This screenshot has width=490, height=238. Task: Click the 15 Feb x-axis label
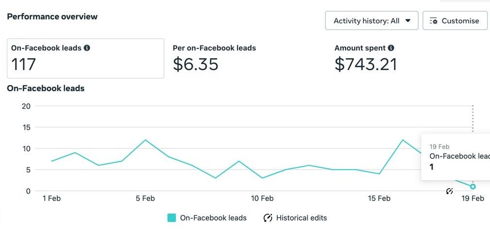point(379,198)
